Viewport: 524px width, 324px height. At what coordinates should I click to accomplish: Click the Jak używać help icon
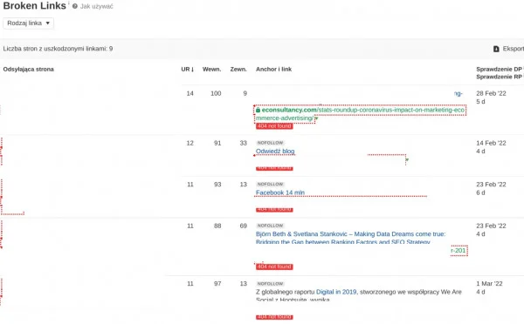tap(75, 6)
